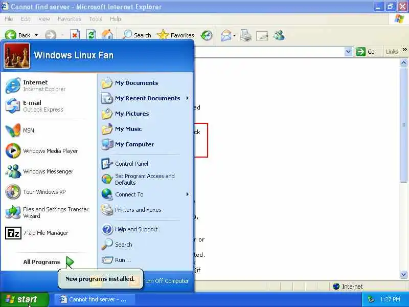This screenshot has width=409, height=307.
Task: Open My Computer
Action: coord(145,144)
